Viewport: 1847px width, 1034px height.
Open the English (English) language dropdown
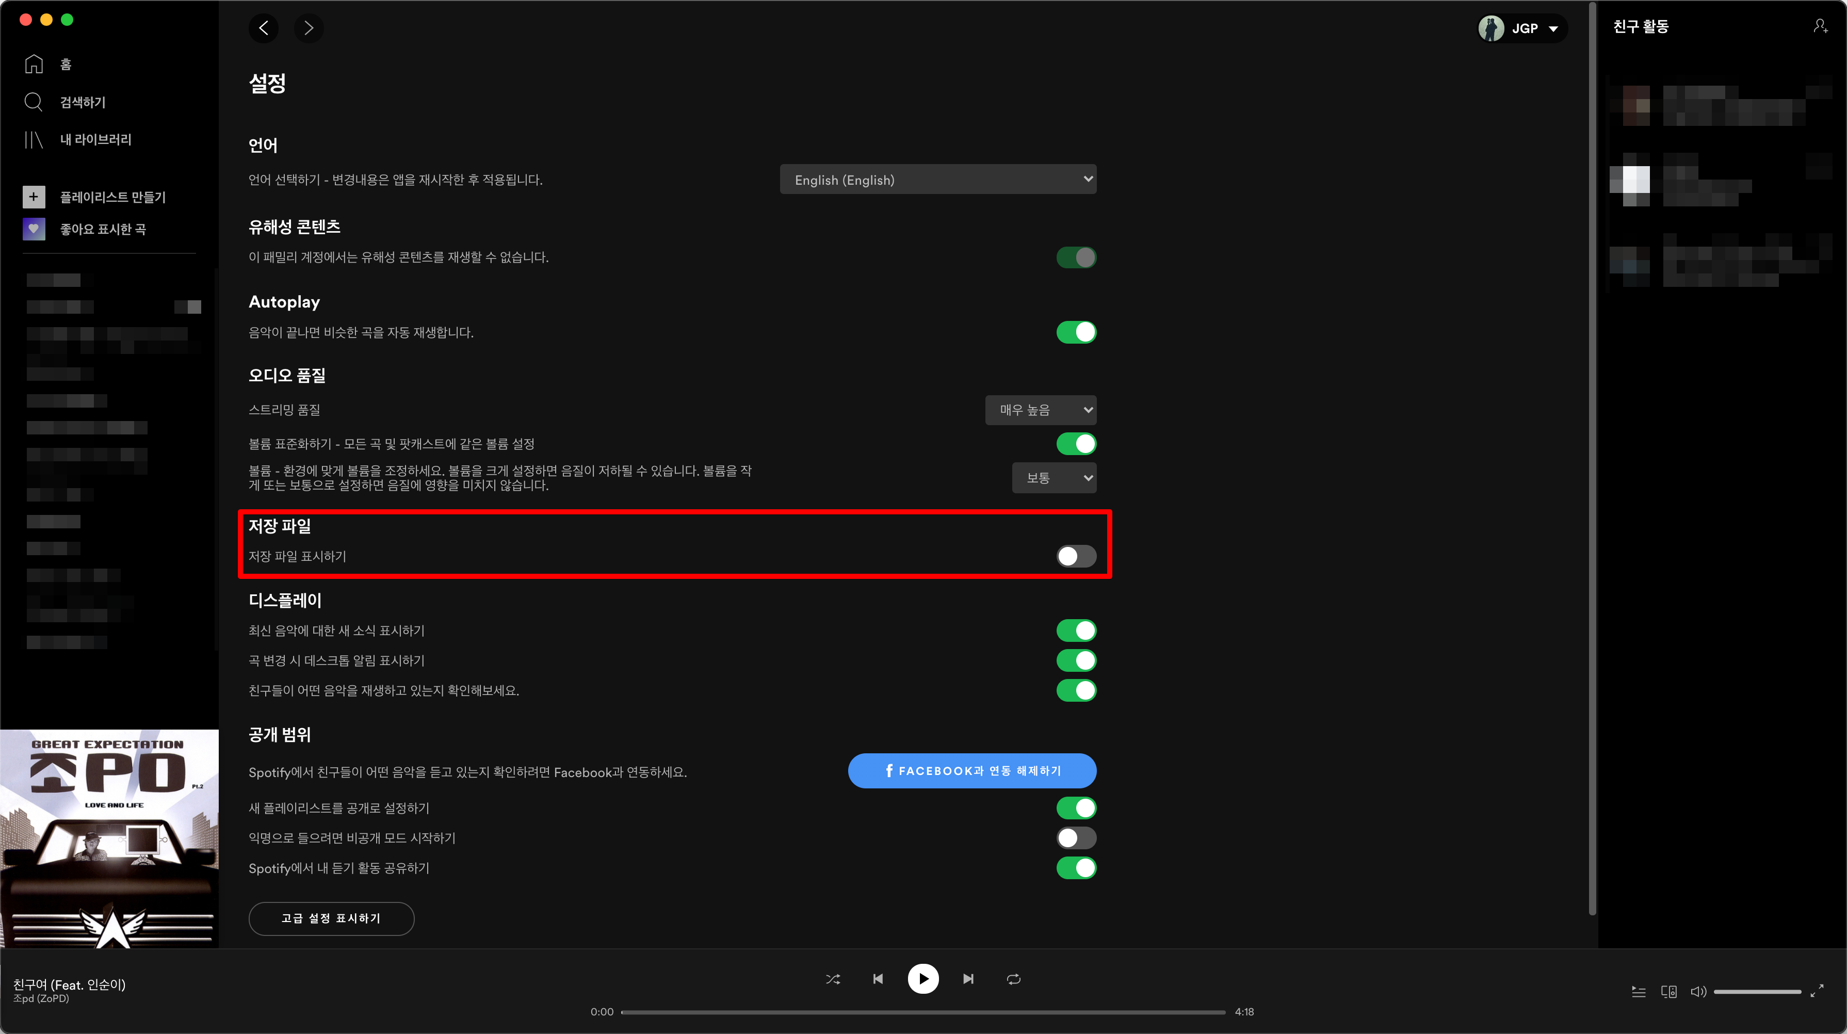[937, 179]
